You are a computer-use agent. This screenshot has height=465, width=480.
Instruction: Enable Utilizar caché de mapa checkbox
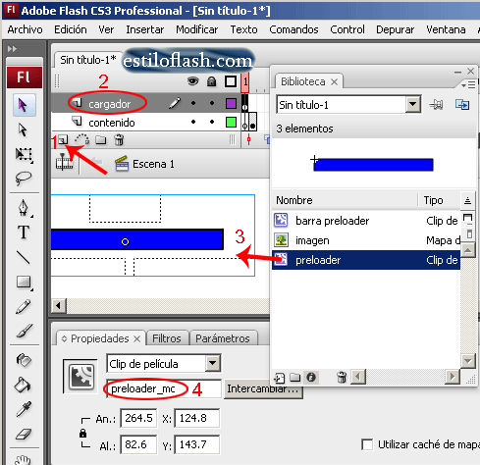pyautogui.click(x=367, y=444)
